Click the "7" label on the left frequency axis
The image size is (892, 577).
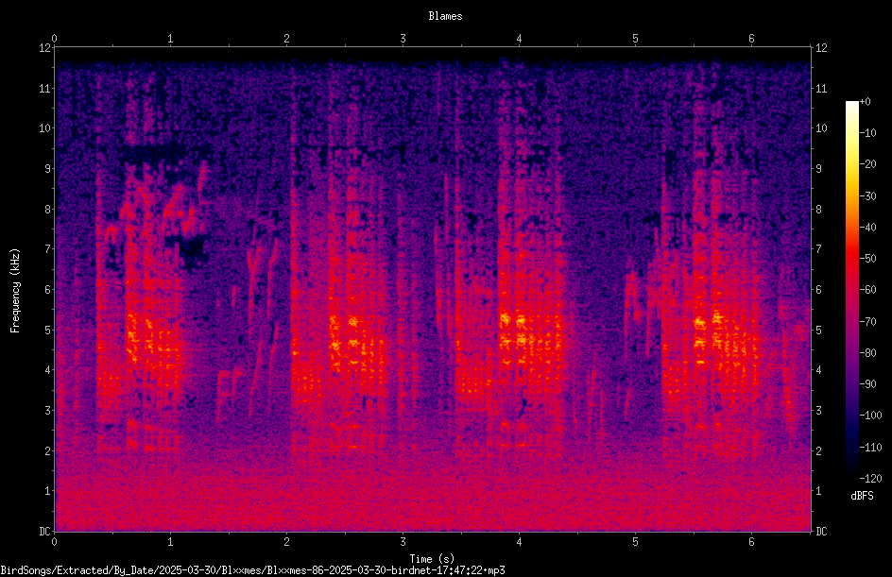click(47, 249)
